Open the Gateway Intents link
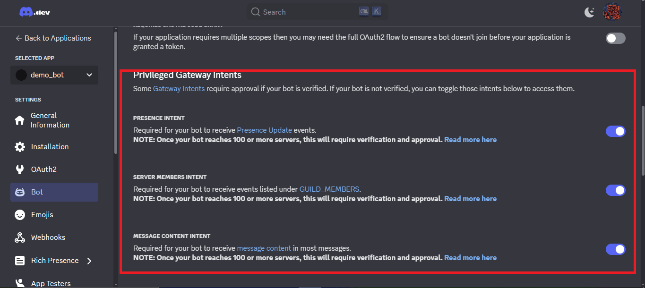The image size is (645, 288). click(x=179, y=88)
